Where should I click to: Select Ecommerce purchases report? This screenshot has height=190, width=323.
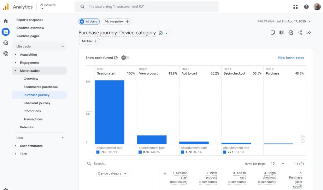pos(40,87)
